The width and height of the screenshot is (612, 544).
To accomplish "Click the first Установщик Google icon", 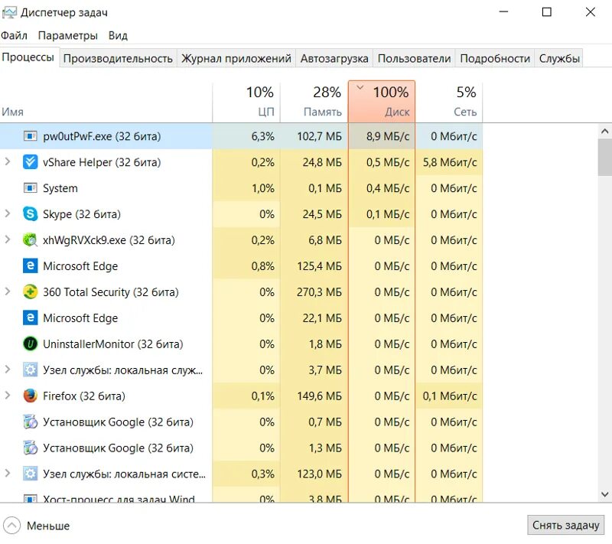I will click(x=31, y=422).
